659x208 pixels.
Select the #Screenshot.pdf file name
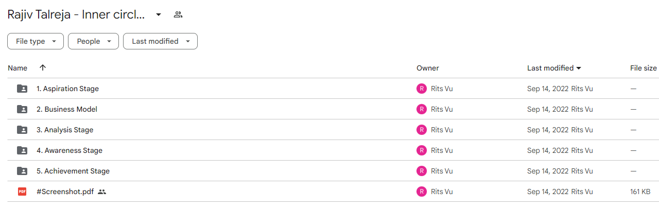(65, 192)
